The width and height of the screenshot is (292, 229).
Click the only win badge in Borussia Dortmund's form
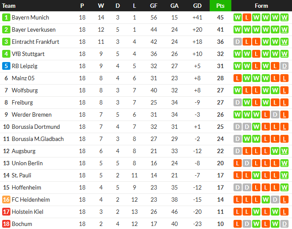pyautogui.click(x=256, y=127)
